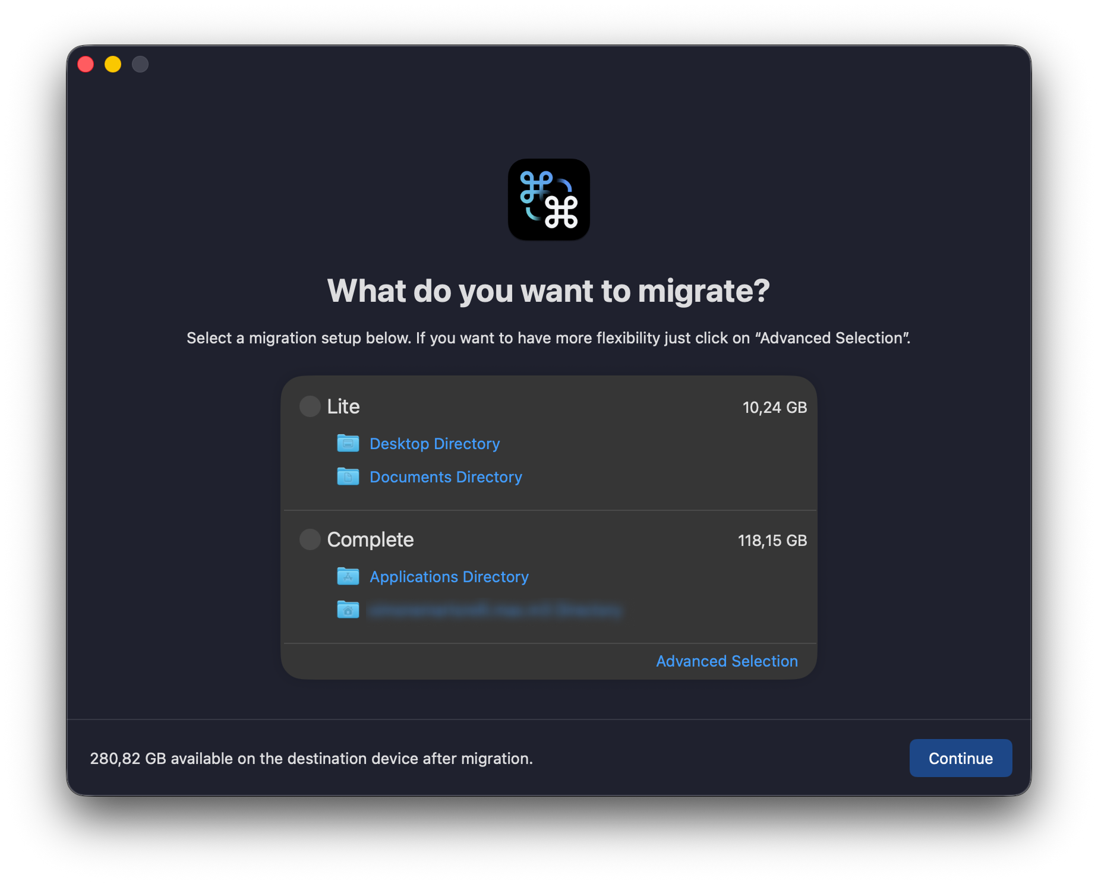
Task: Click the Lite option label
Action: 343,406
